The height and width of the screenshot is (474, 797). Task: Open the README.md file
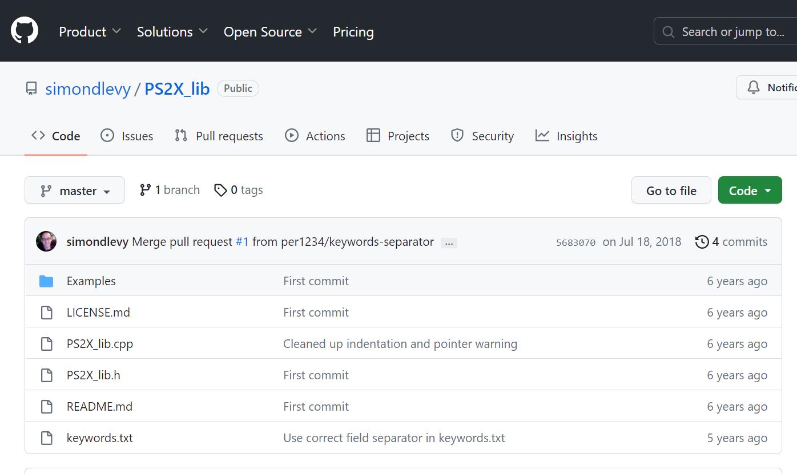99,407
